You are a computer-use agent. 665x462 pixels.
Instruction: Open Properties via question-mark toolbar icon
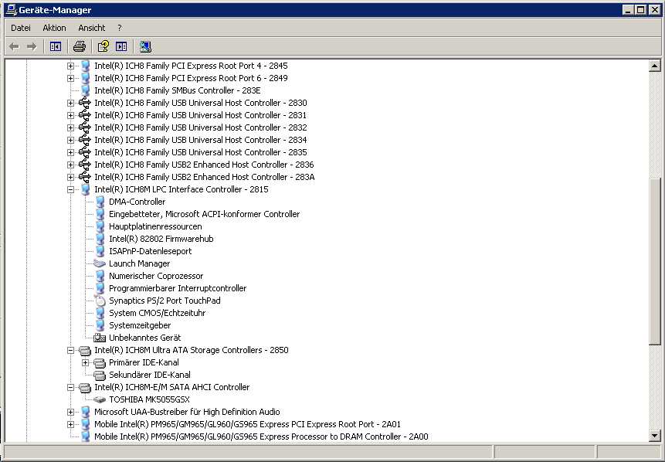tap(103, 46)
